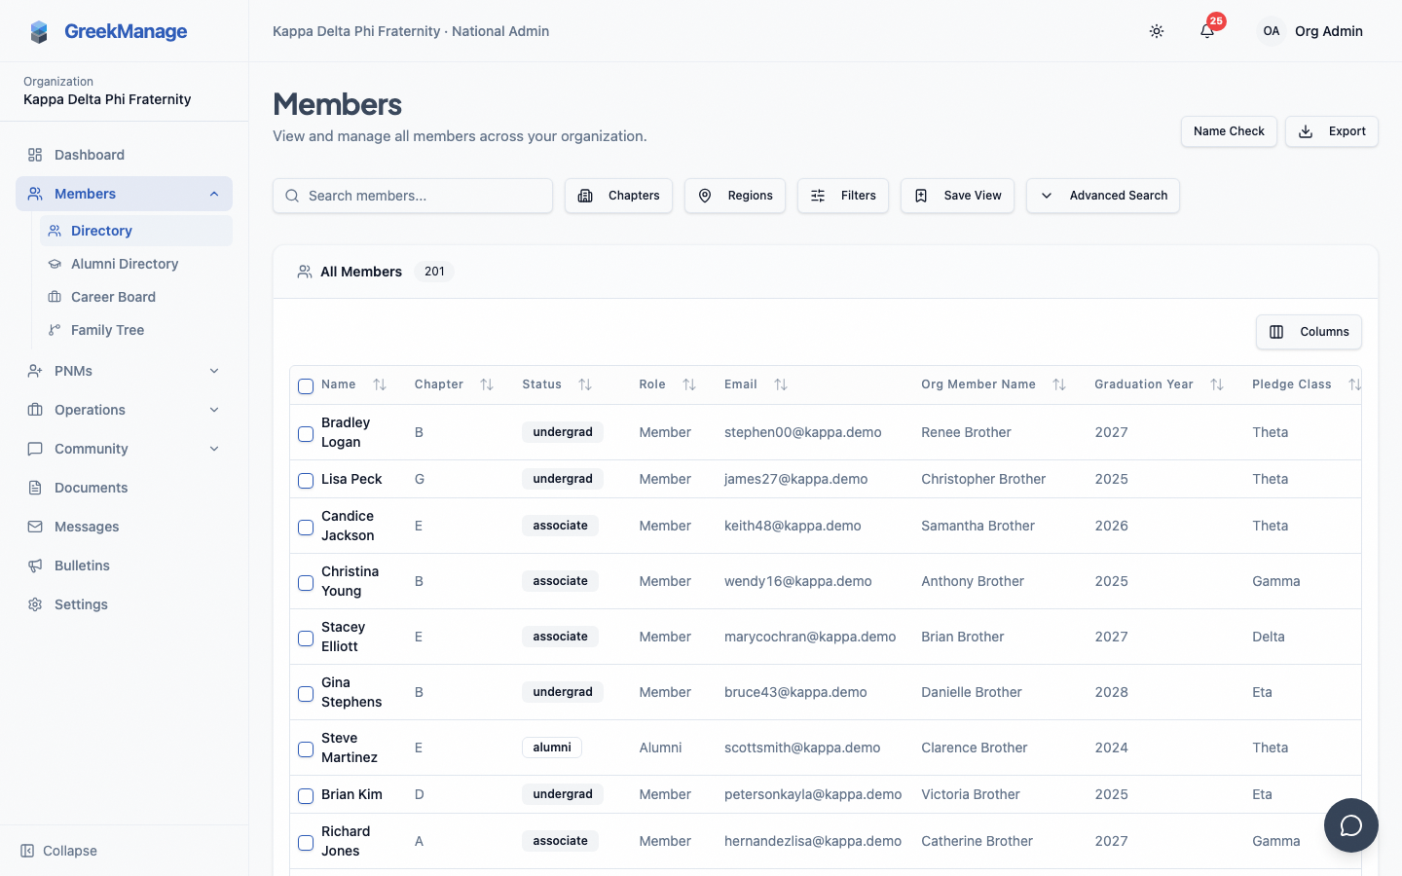Collapse the Members section chevron
This screenshot has width=1402, height=876.
coord(214,194)
